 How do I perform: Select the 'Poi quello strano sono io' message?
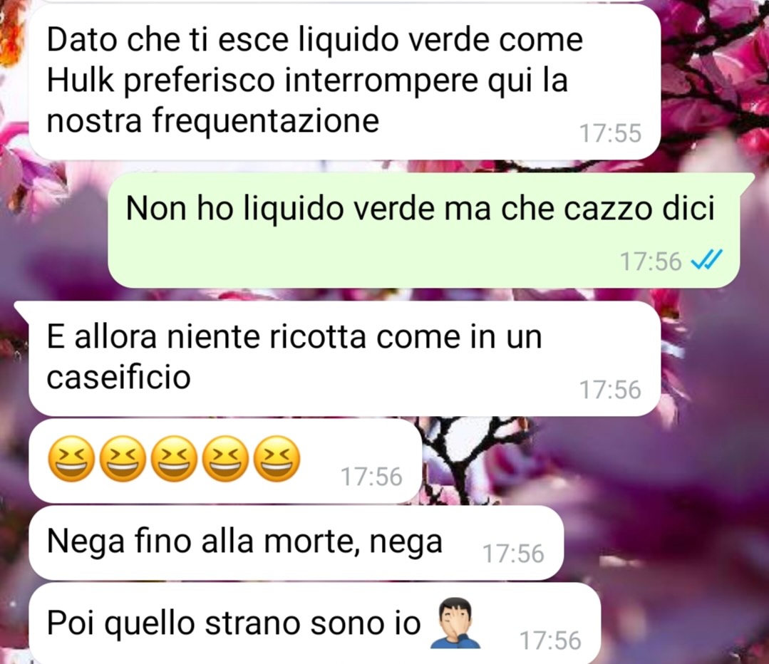coord(315,623)
